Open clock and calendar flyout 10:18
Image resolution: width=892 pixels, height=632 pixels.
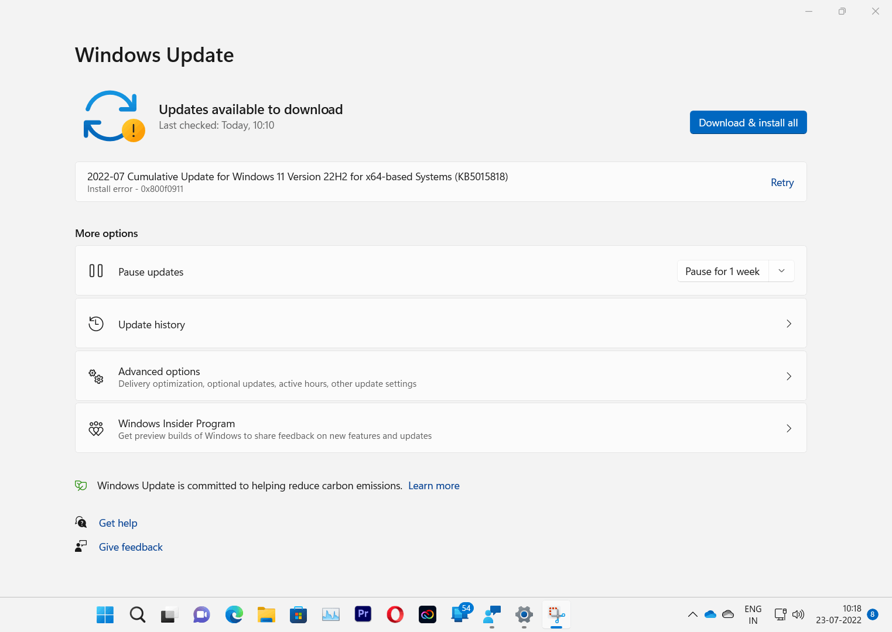point(839,614)
